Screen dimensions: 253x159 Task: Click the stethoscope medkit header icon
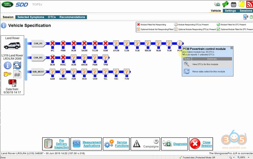(217, 4)
